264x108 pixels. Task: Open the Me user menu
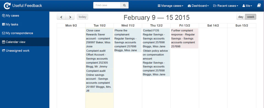(x=247, y=6)
